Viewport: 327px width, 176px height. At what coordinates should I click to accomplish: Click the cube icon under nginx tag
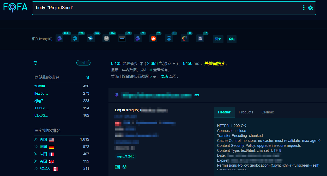(124, 167)
